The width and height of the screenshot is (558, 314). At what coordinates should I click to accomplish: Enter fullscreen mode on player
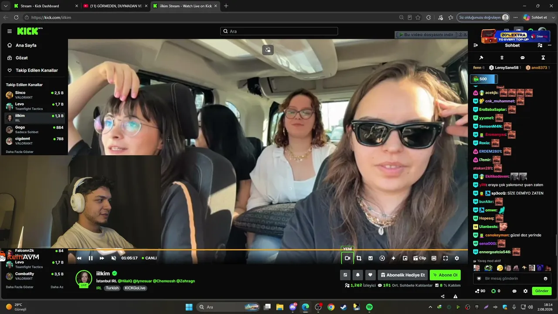pos(446,258)
